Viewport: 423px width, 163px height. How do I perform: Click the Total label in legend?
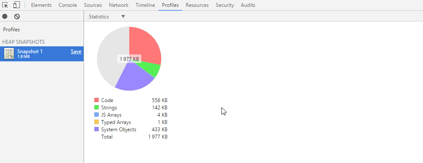pos(107,137)
